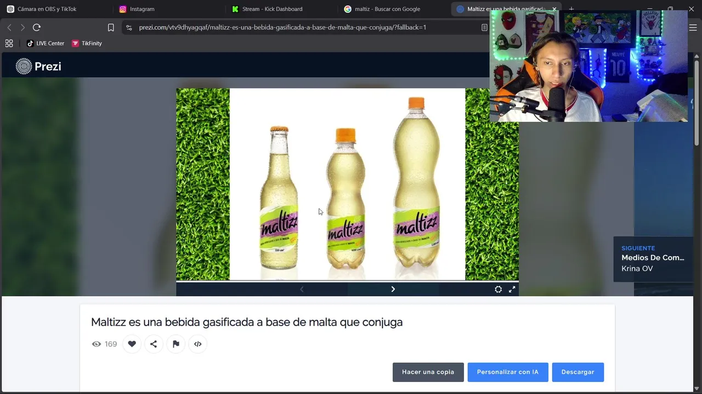Click the presentation title text
Viewport: 702px width, 394px height.
click(x=247, y=322)
